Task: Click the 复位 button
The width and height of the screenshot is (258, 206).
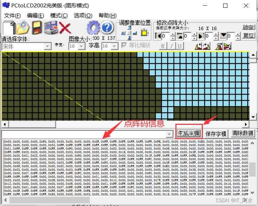Action: 249,35
